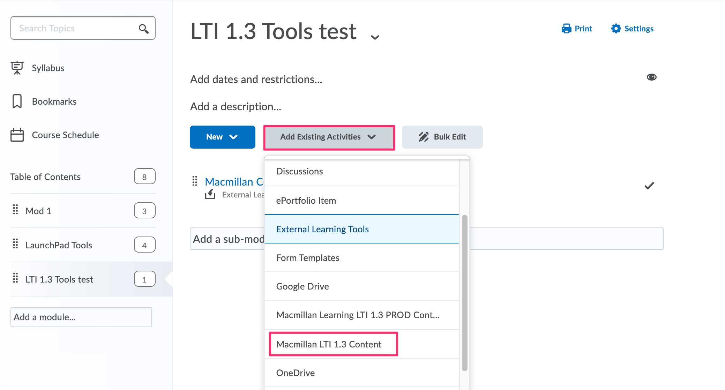Click the search magnifier in Search Topics
725x390 pixels.
(x=143, y=28)
